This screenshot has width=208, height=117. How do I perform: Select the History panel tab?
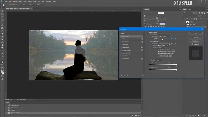click(x=7, y=102)
